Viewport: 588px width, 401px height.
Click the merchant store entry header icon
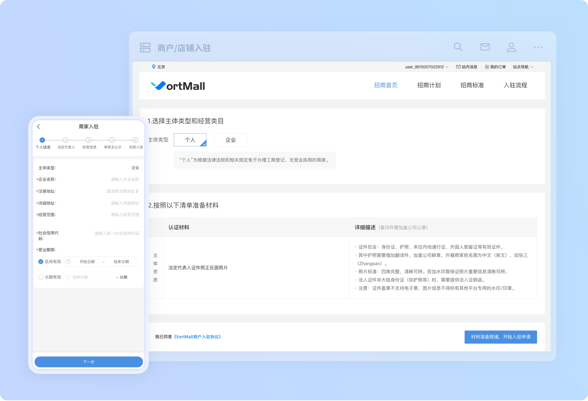coord(145,48)
